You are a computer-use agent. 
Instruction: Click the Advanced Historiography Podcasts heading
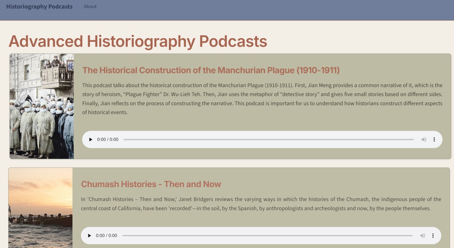pos(138,41)
